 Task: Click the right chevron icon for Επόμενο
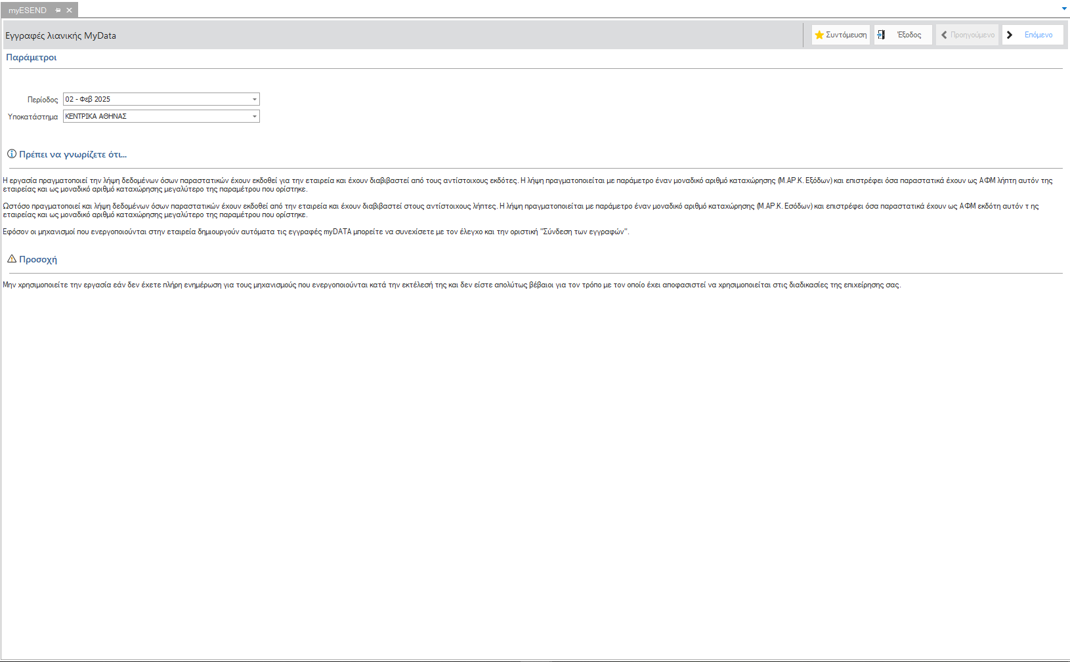pyautogui.click(x=1010, y=35)
